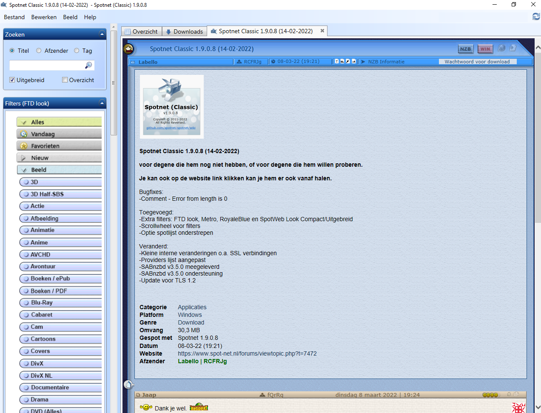The width and height of the screenshot is (541, 413).
Task: Click the fourth small icon before NZB Informatie
Action: [x=353, y=62]
